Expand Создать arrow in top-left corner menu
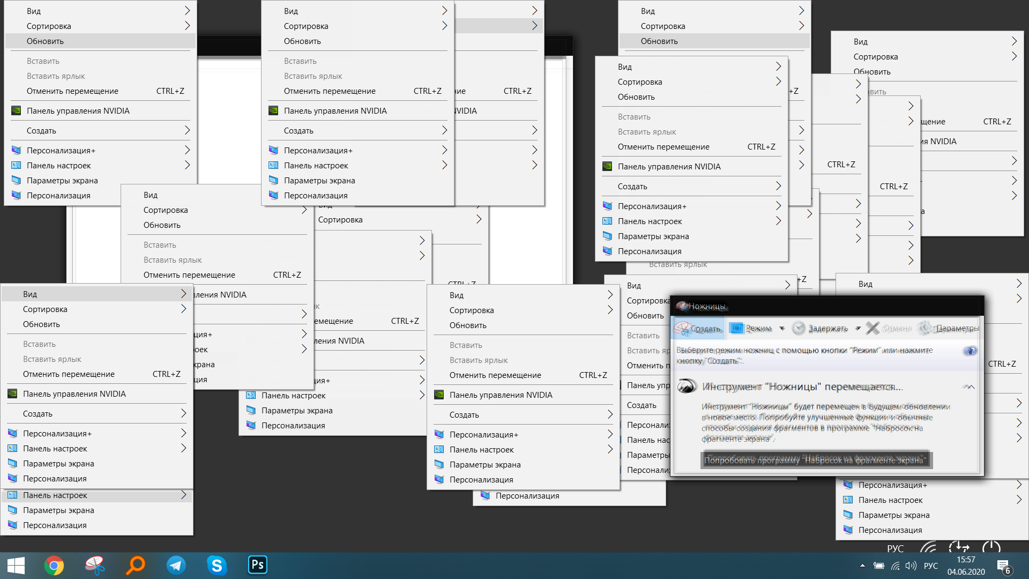This screenshot has height=579, width=1029. coord(188,130)
